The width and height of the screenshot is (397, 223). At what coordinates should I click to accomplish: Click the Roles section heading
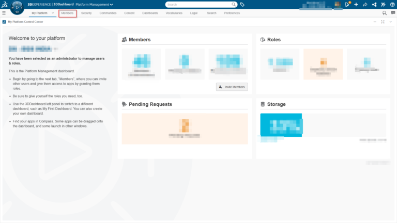[x=273, y=39]
